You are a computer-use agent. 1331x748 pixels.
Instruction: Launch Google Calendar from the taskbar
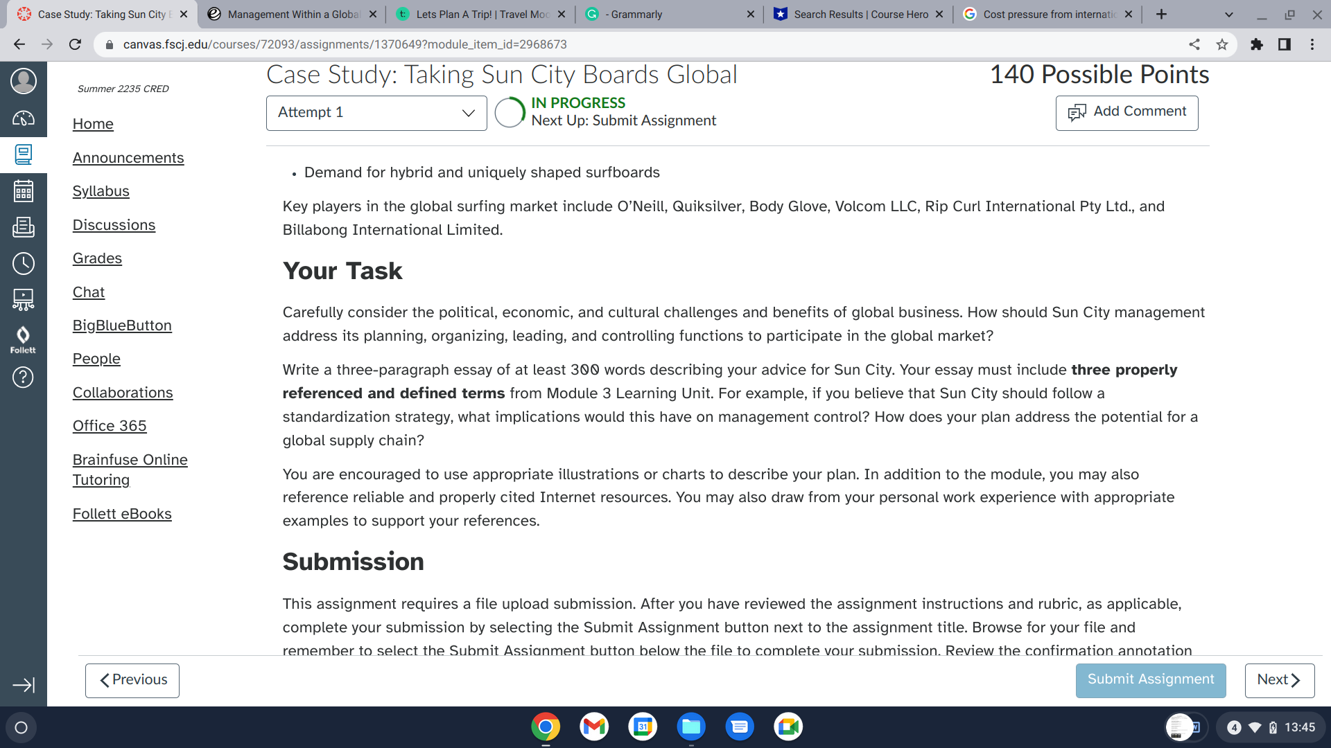(x=643, y=727)
